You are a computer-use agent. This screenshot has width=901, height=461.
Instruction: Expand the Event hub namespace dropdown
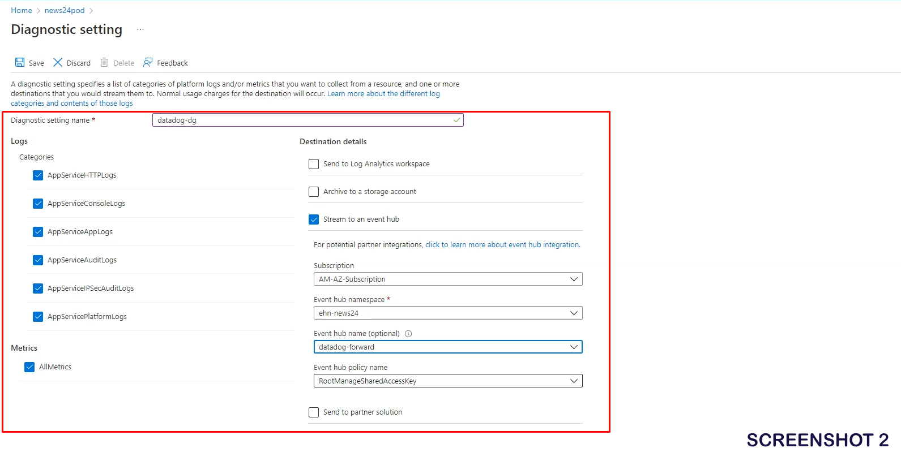[447, 313]
